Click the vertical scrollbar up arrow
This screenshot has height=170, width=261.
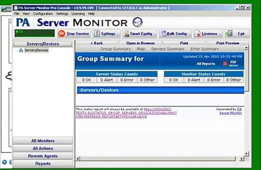click(246, 48)
